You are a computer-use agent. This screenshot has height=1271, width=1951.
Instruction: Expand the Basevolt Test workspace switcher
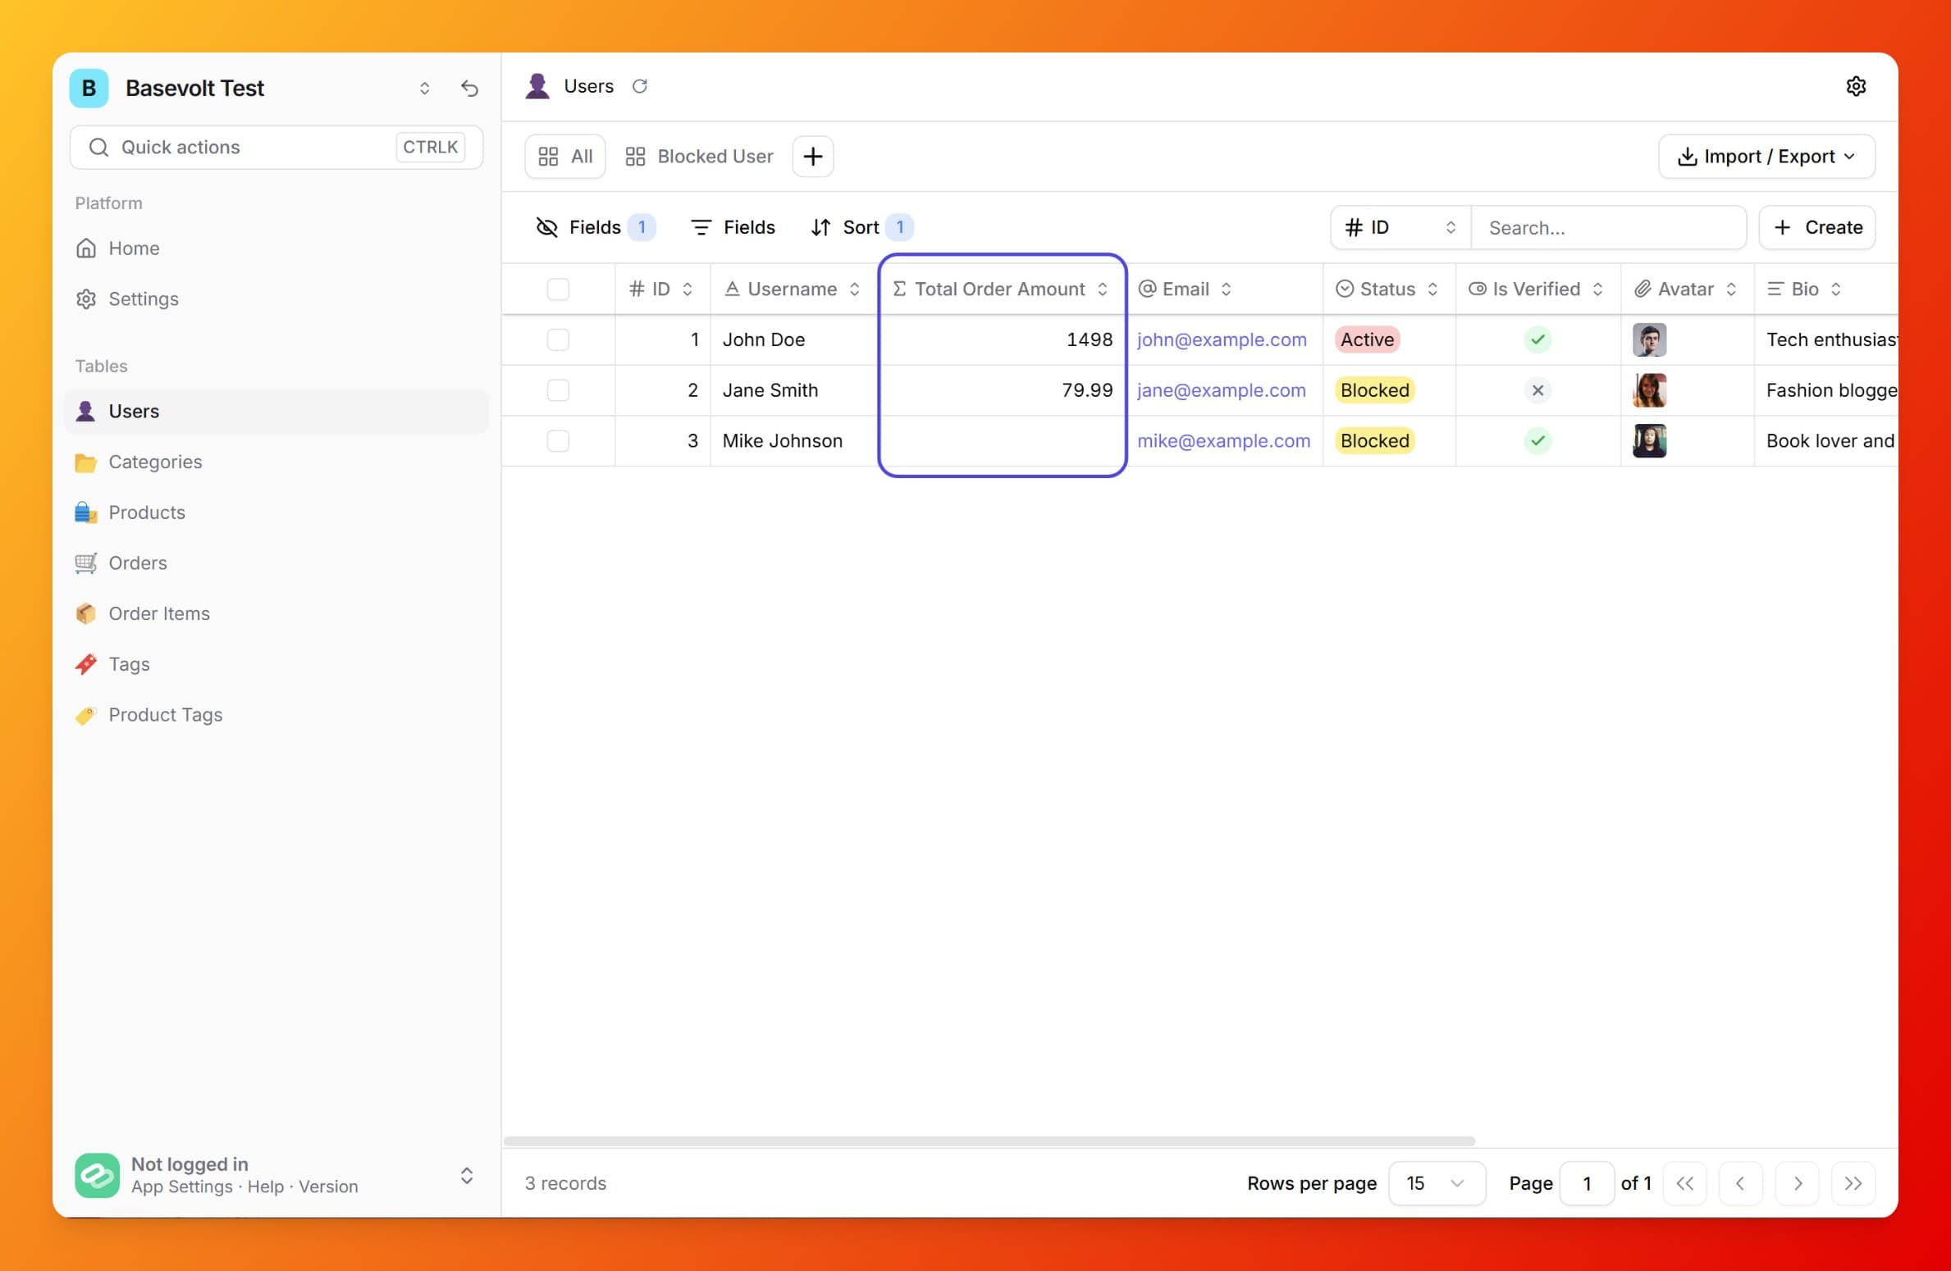click(x=425, y=88)
